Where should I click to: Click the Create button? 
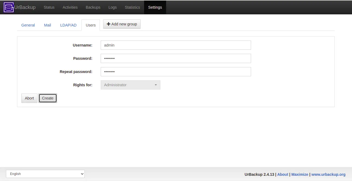coord(48,98)
